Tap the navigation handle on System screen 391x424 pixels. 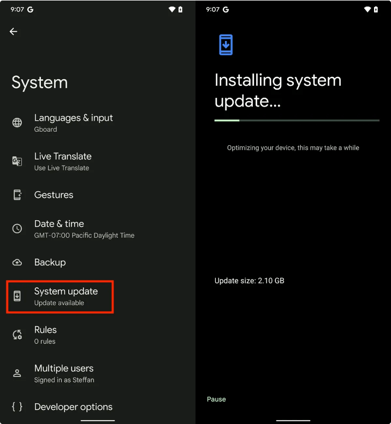98,421
